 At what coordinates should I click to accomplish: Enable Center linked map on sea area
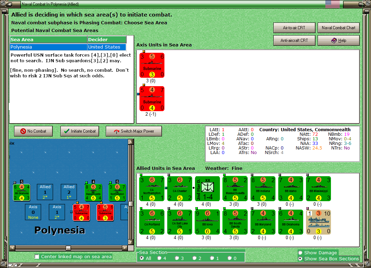(x=37, y=257)
